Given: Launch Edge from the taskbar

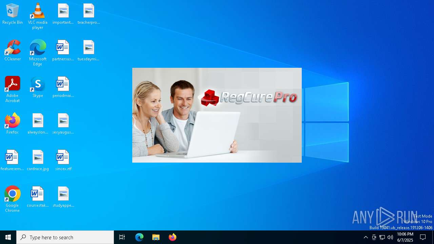Looking at the screenshot, I should click(x=139, y=237).
